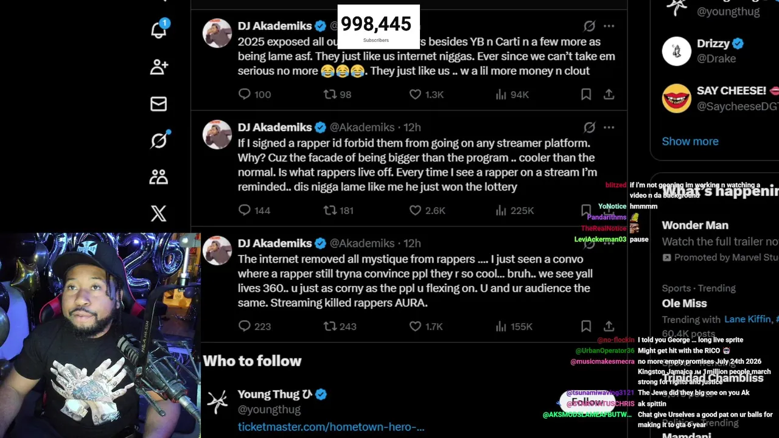Open Grok from the left sidebar
Viewport: 779px width, 438px height.
pos(159,141)
